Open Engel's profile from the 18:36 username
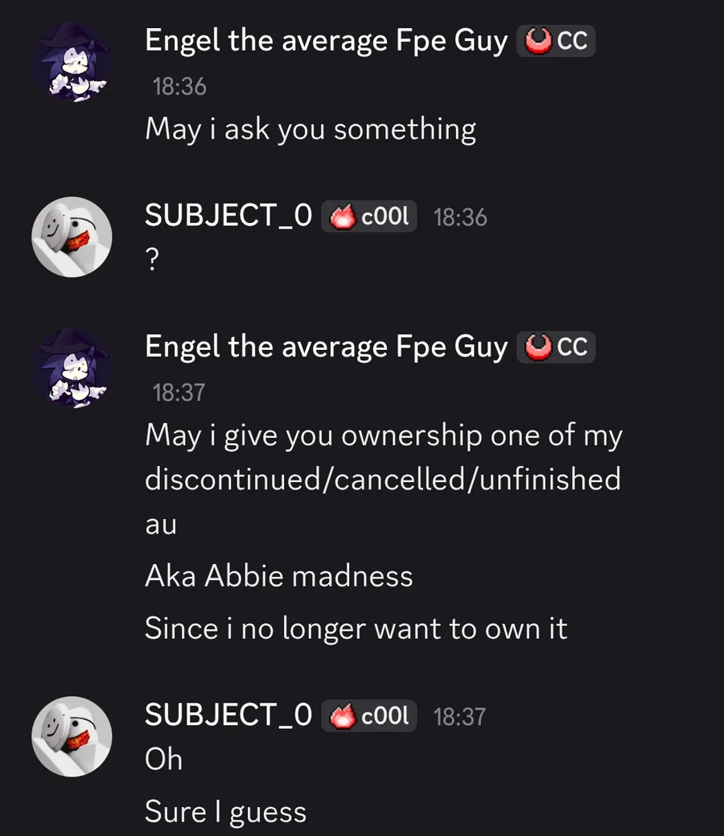This screenshot has width=724, height=836. click(326, 41)
